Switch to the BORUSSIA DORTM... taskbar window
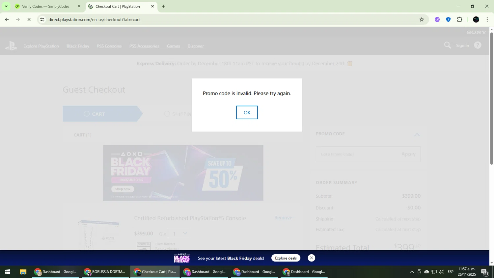The height and width of the screenshot is (278, 494). (x=104, y=272)
